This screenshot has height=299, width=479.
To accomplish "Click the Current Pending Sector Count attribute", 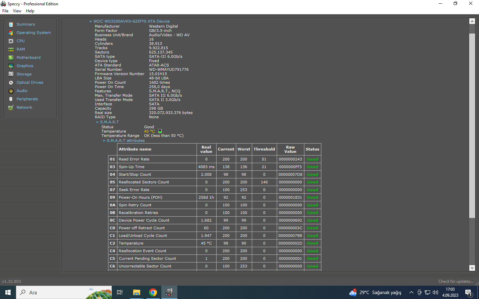I will click(x=147, y=258).
